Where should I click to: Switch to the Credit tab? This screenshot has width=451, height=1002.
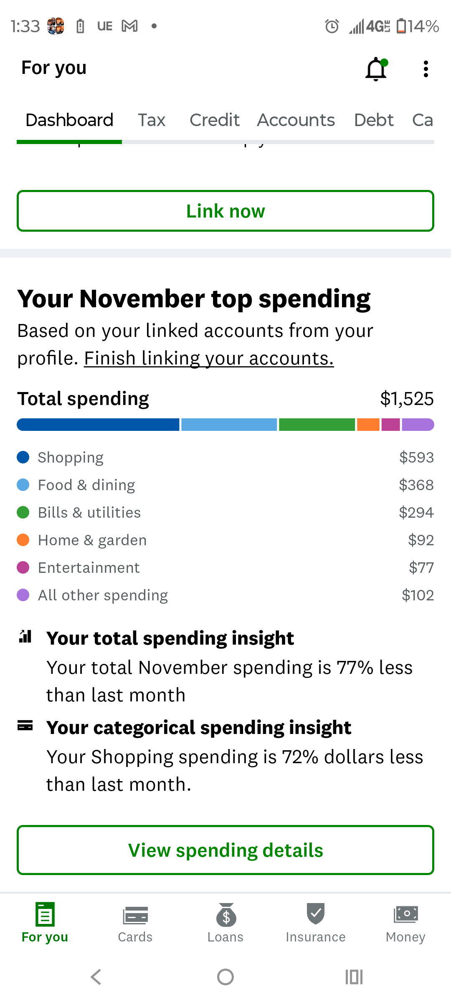pyautogui.click(x=214, y=120)
